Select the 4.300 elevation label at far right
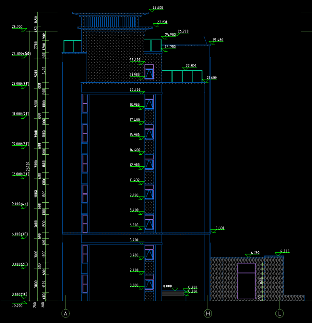Image resolution: width=312 pixels, height=323 pixels. (284, 251)
